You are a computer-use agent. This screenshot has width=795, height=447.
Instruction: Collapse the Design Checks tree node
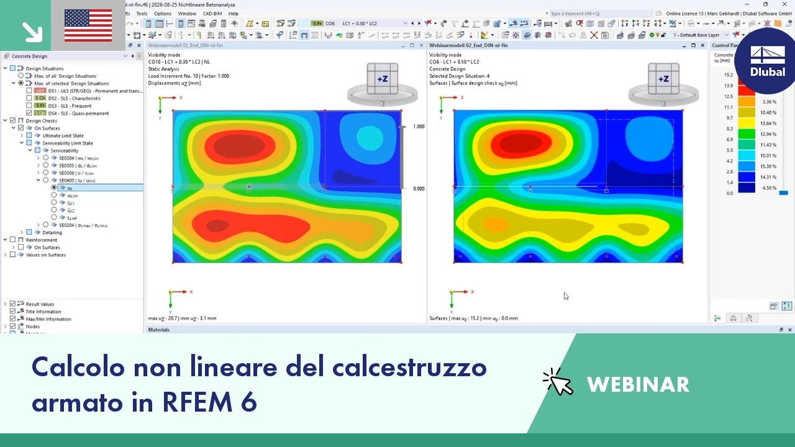coord(6,120)
